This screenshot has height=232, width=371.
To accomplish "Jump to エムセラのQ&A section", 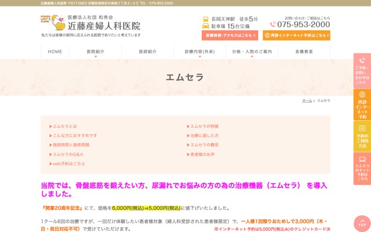I will (x=67, y=154).
